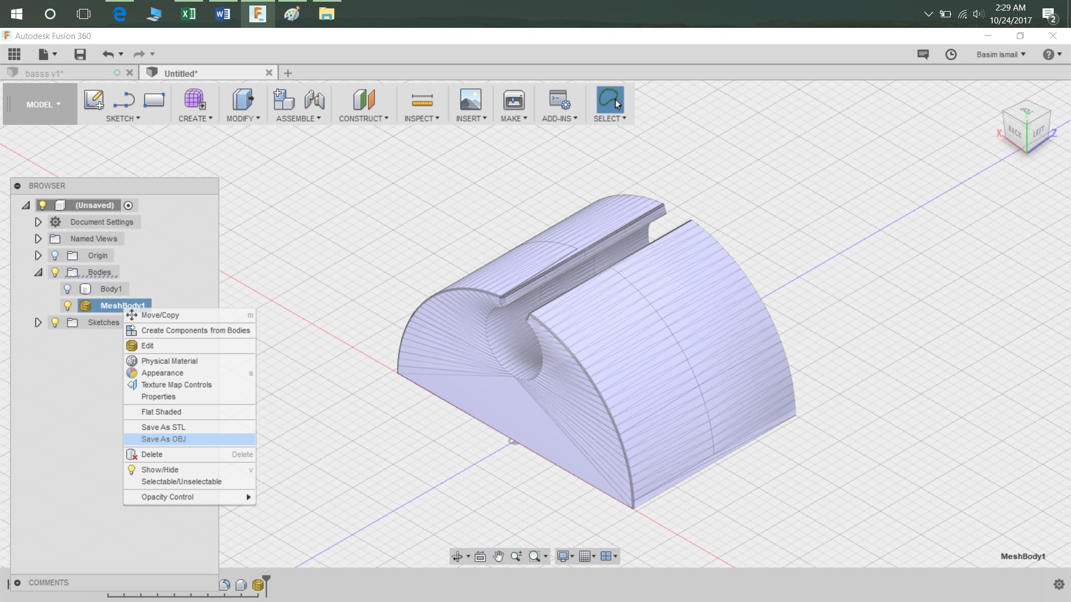
Task: Select the Rectangle sketch tool icon
Action: pyautogui.click(x=154, y=100)
